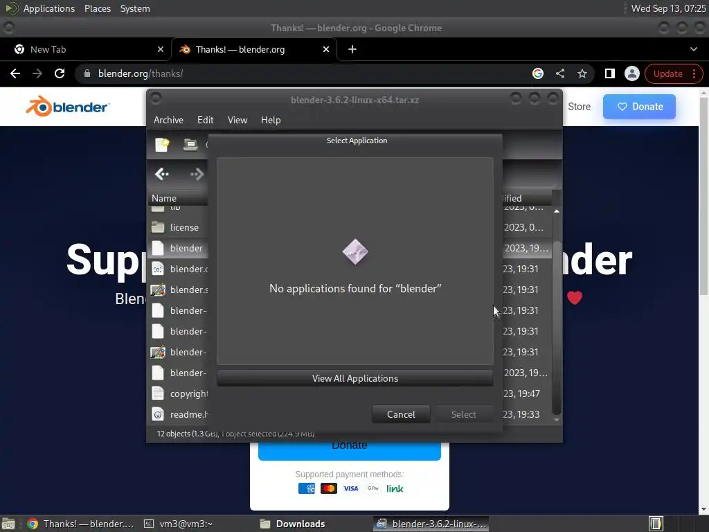Click the site lock icon
709x532 pixels.
pos(87,73)
